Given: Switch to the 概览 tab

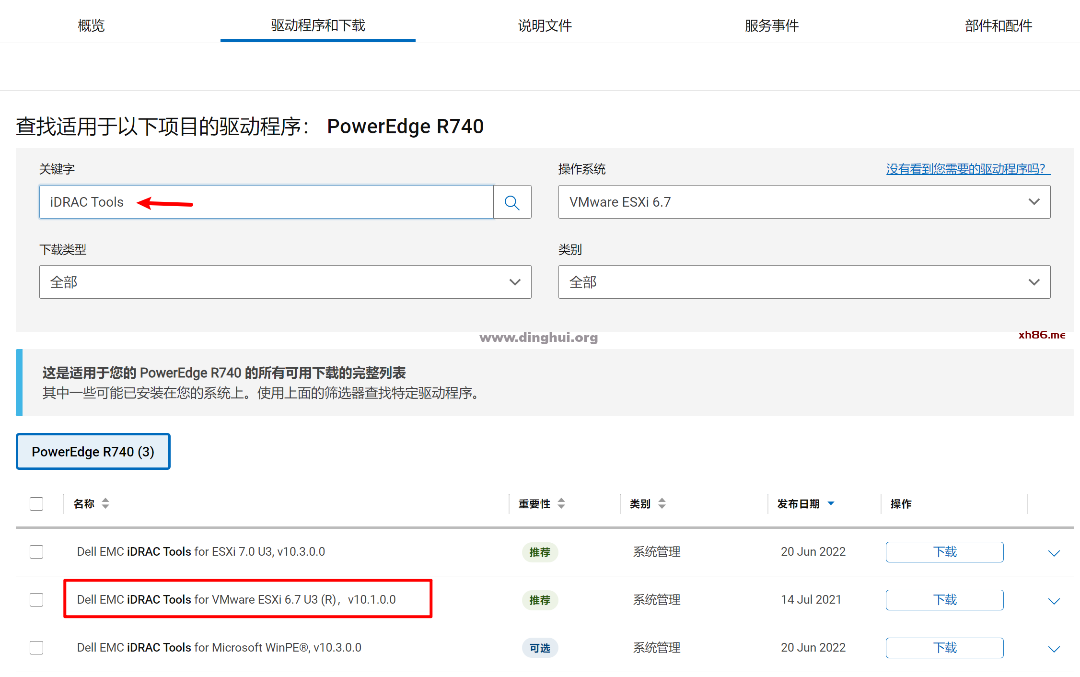Looking at the screenshot, I should click(x=91, y=25).
